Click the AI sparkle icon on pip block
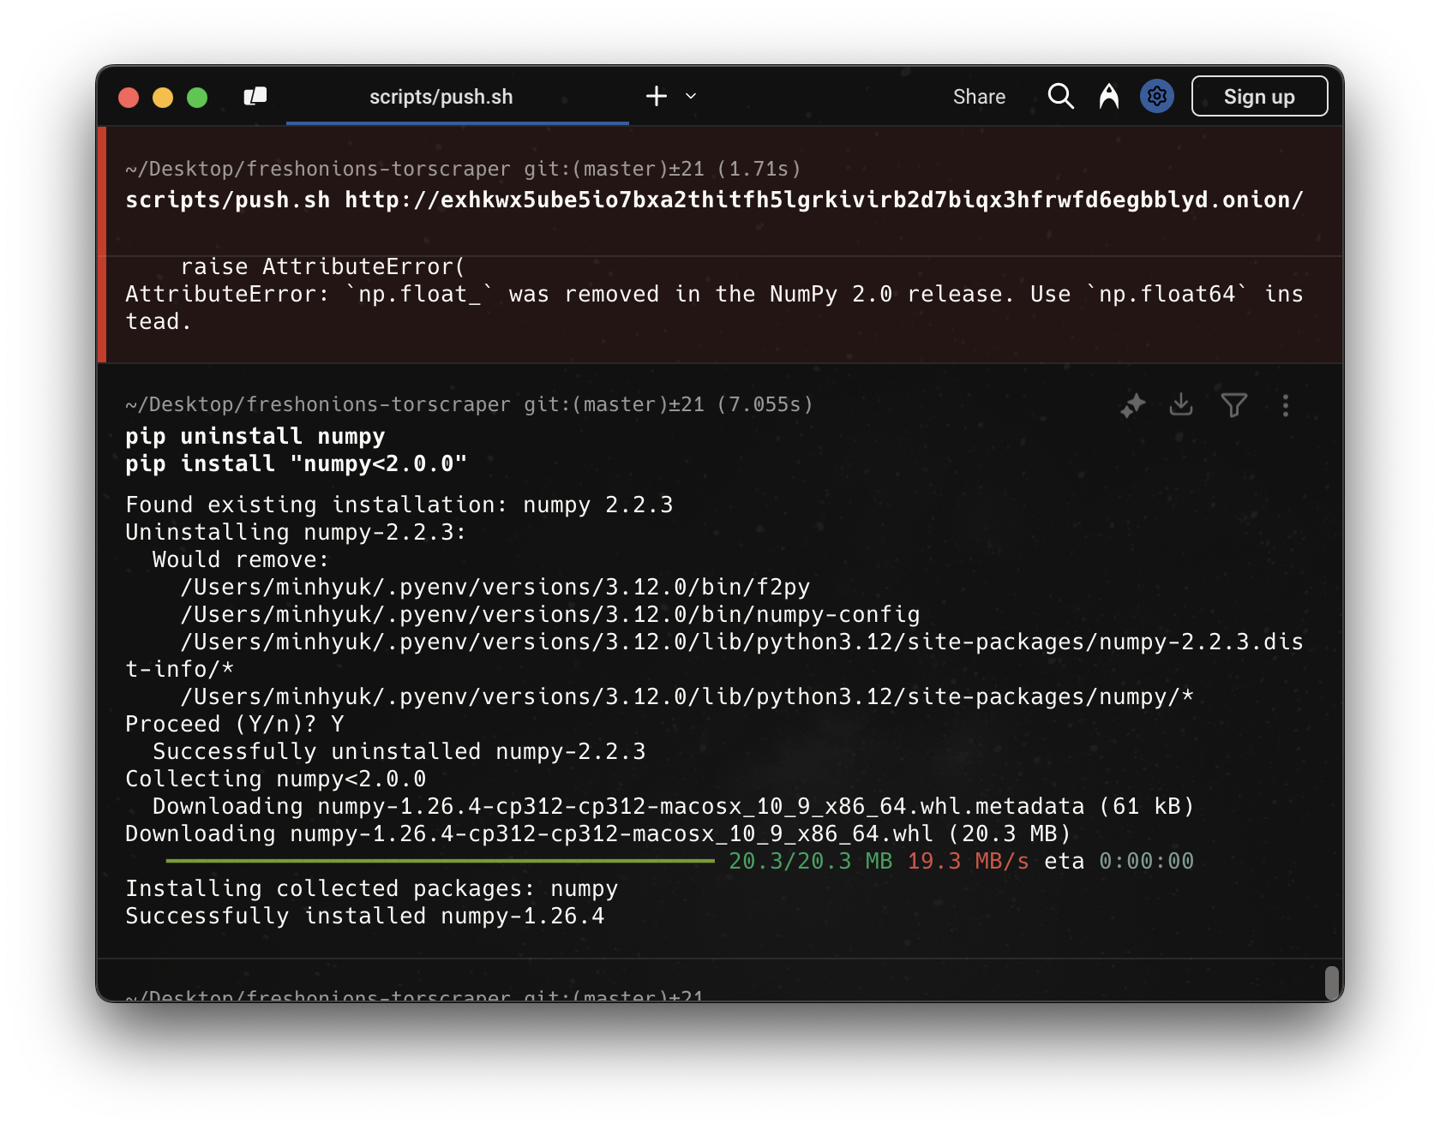The image size is (1440, 1129). (x=1132, y=405)
